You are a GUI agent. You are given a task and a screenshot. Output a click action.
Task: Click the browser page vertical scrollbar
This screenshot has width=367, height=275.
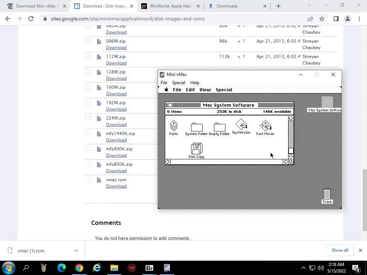[364, 200]
